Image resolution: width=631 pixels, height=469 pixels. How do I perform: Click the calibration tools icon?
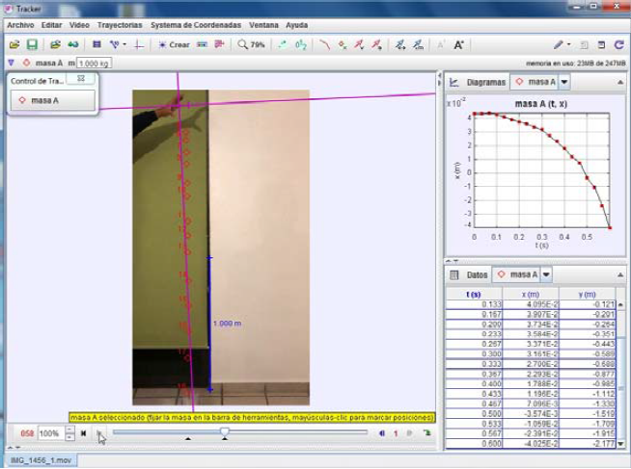(117, 44)
